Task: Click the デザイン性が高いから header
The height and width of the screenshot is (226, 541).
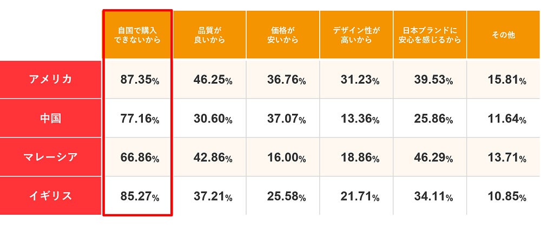Action: (x=357, y=35)
